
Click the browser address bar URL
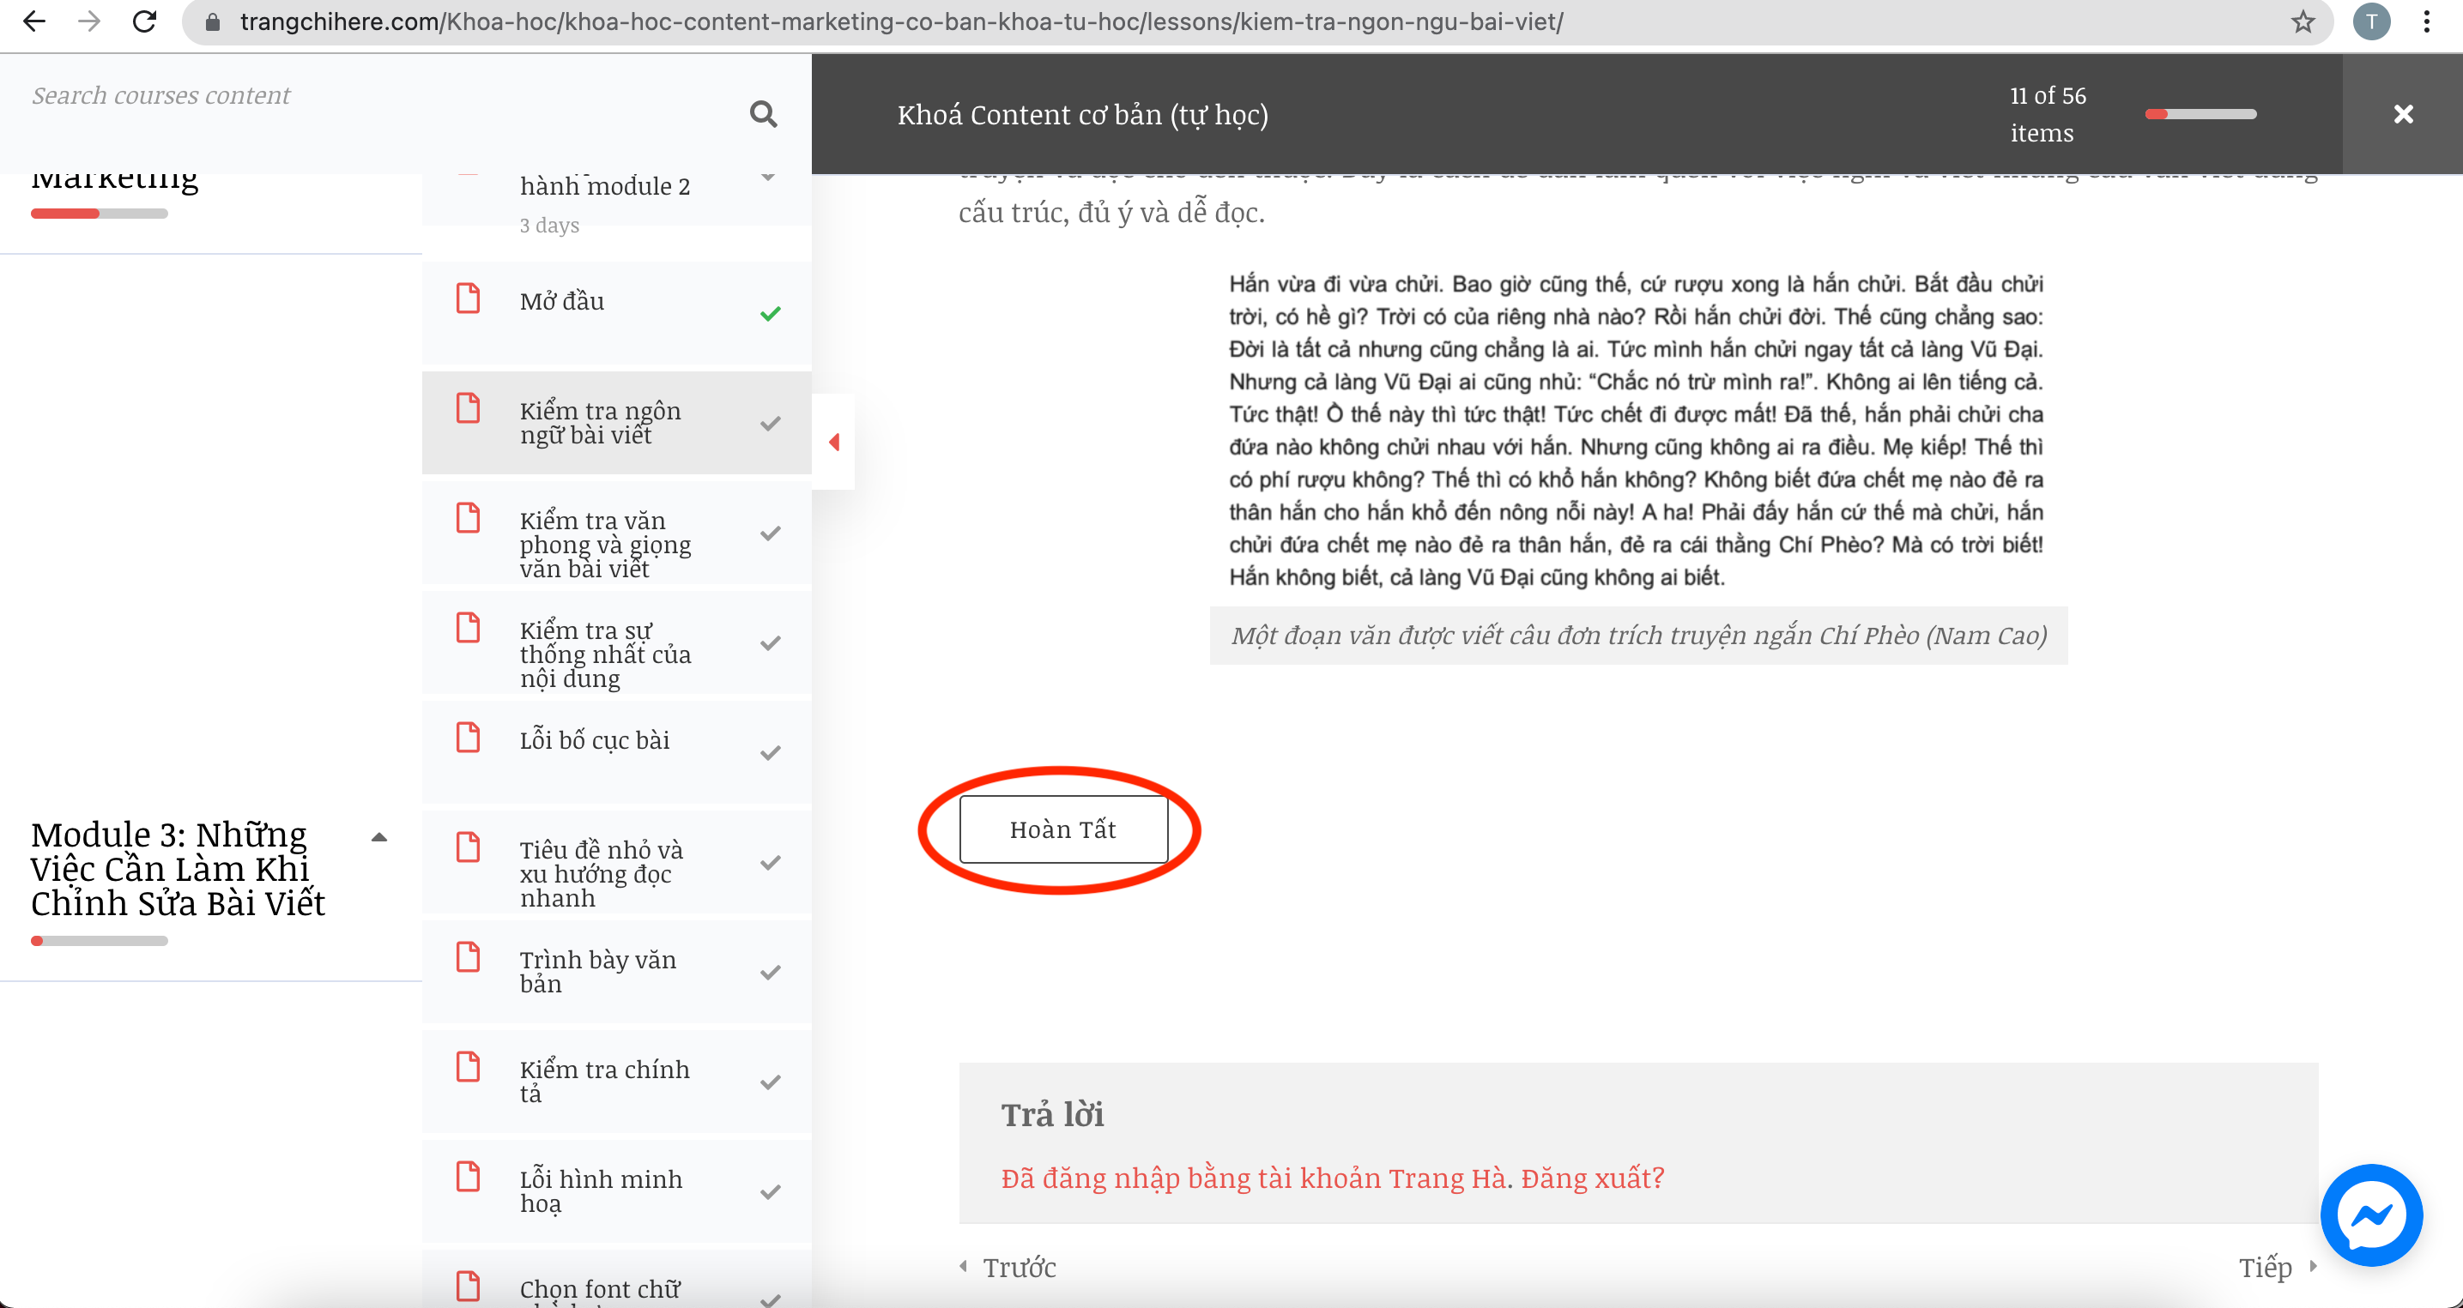902,21
